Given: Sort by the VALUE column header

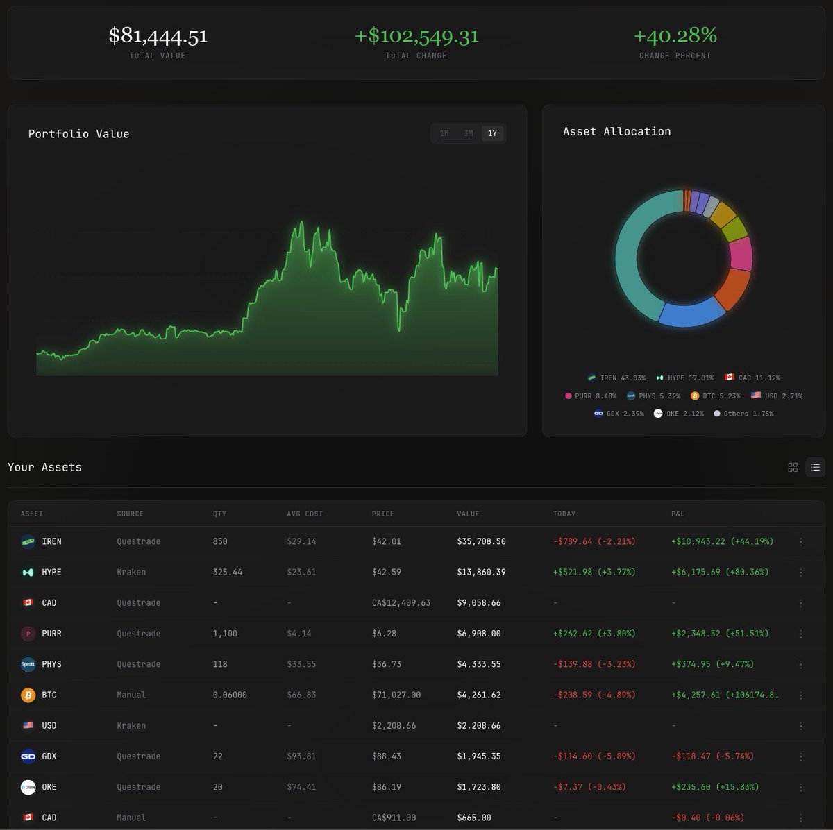Looking at the screenshot, I should point(469,514).
